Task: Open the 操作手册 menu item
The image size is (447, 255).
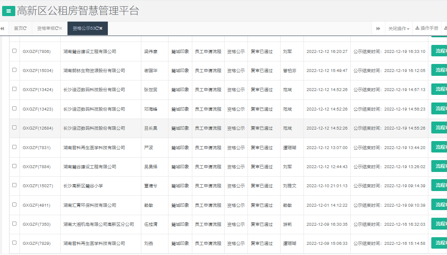Action: [429, 28]
